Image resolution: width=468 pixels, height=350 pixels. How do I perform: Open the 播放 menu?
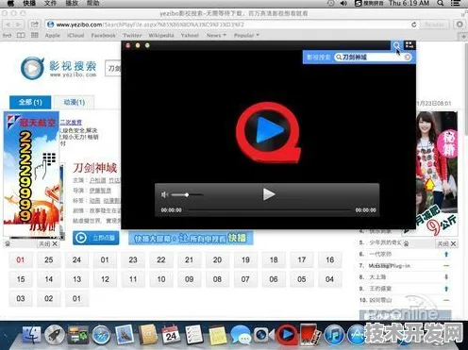point(72,3)
